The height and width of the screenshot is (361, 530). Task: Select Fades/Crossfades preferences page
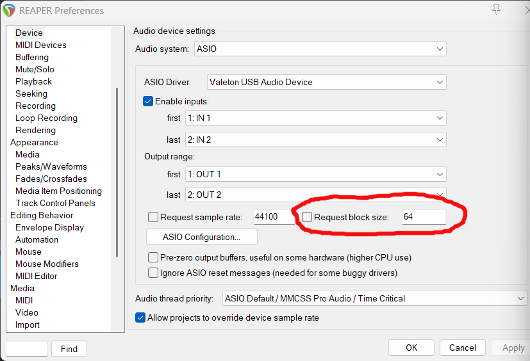coord(51,179)
